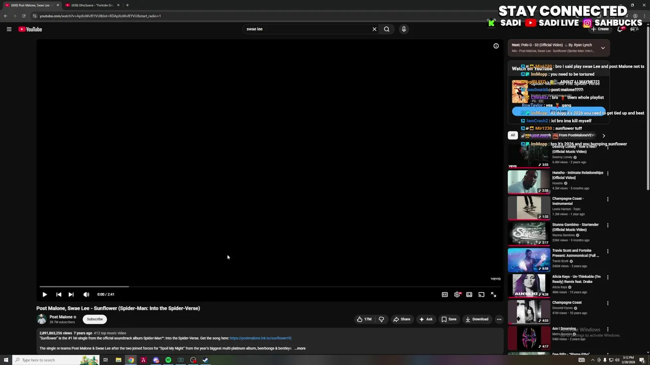Open a new browser tab

[x=127, y=5]
